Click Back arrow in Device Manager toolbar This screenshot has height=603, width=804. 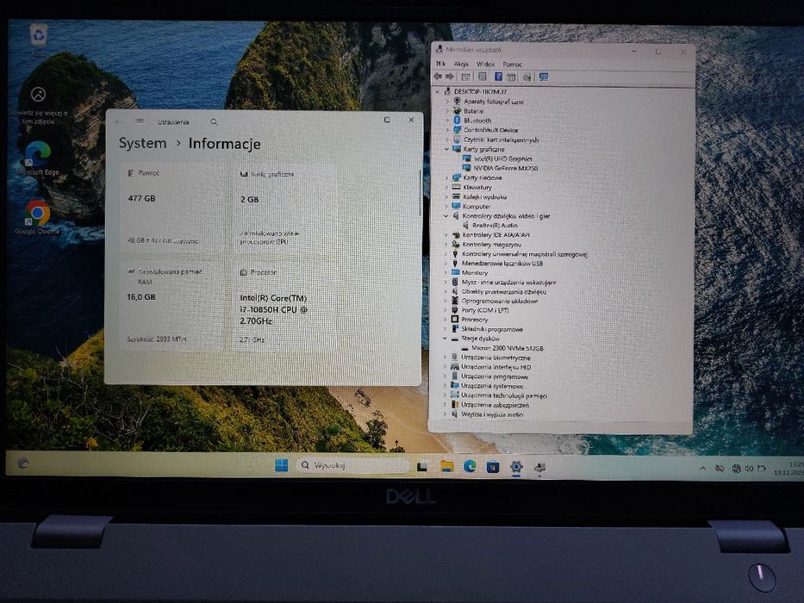pos(438,77)
